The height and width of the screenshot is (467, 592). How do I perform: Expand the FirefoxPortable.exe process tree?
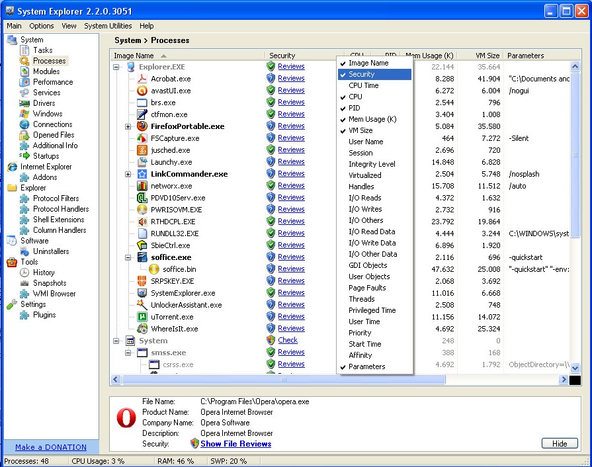pos(128,126)
